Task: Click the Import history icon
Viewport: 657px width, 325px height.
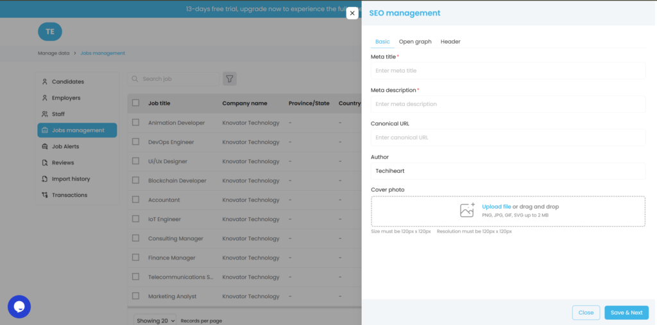Action: tap(45, 179)
